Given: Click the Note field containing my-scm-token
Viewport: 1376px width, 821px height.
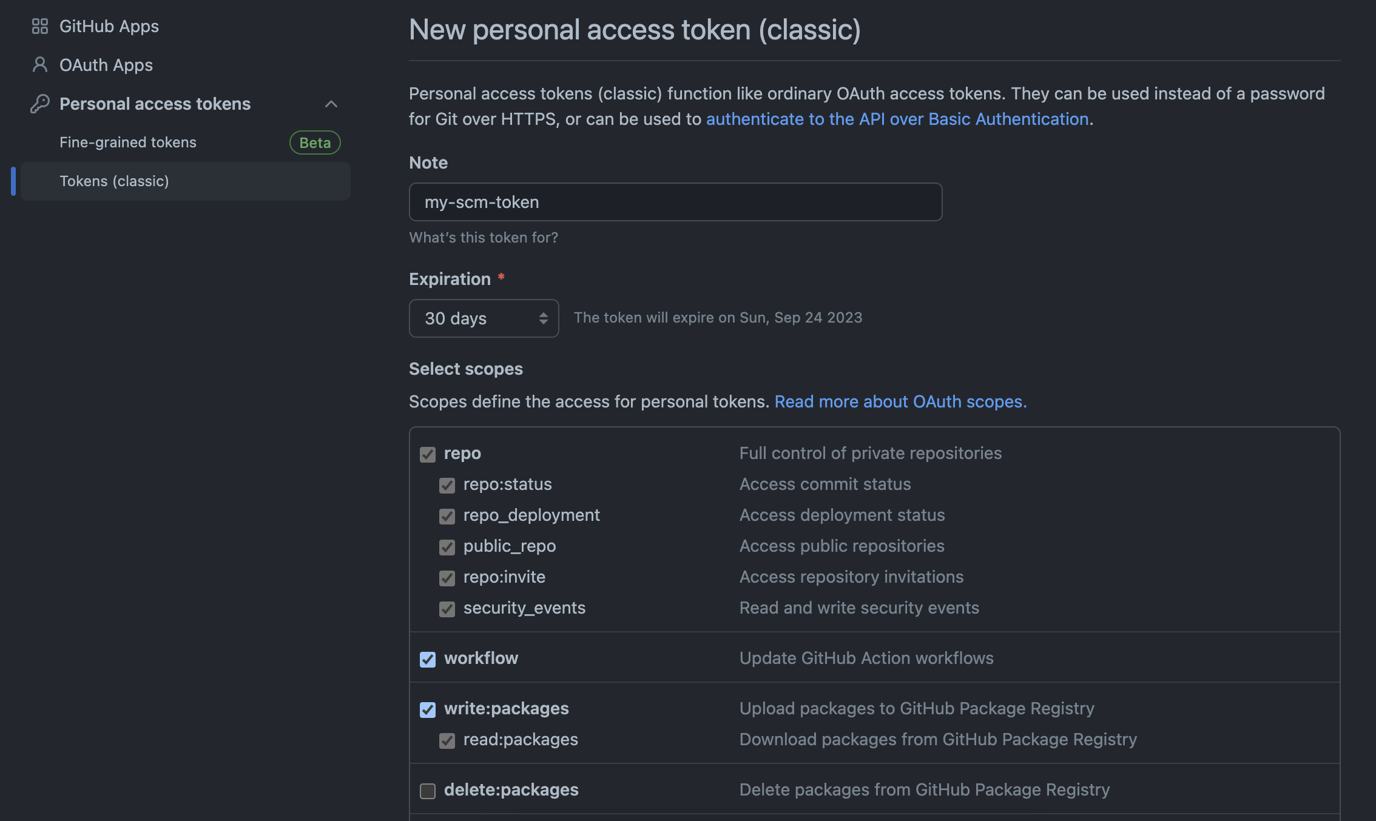Looking at the screenshot, I should [675, 202].
